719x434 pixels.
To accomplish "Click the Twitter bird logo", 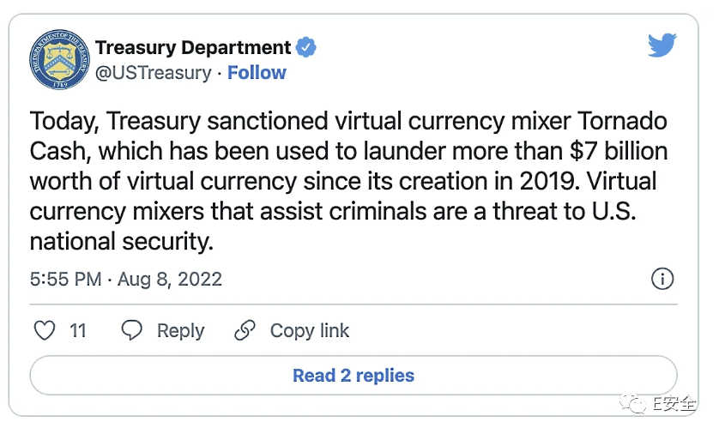I will point(662,45).
